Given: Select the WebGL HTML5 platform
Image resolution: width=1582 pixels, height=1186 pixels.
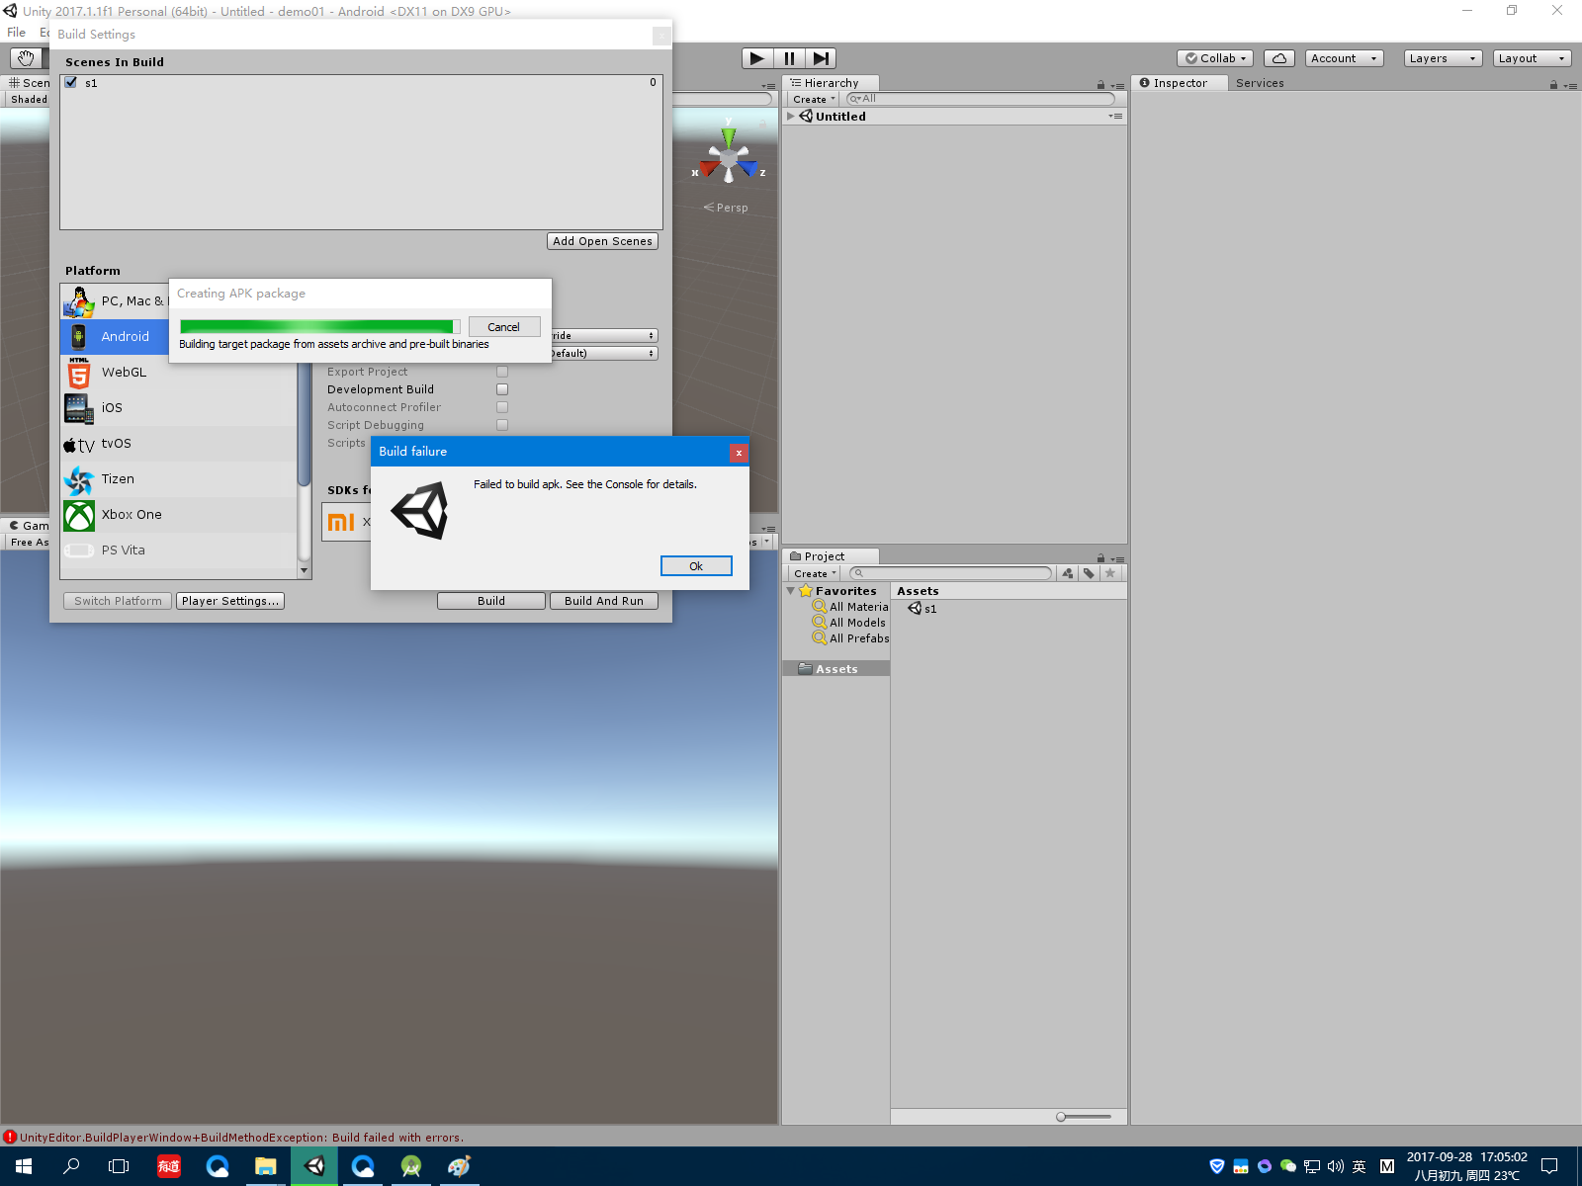Looking at the screenshot, I should (179, 373).
